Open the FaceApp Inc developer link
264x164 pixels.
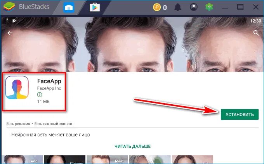click(49, 88)
